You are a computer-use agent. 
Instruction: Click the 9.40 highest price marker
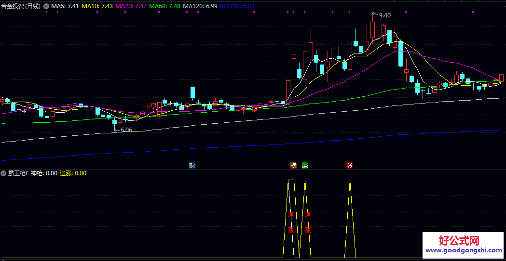pos(384,15)
